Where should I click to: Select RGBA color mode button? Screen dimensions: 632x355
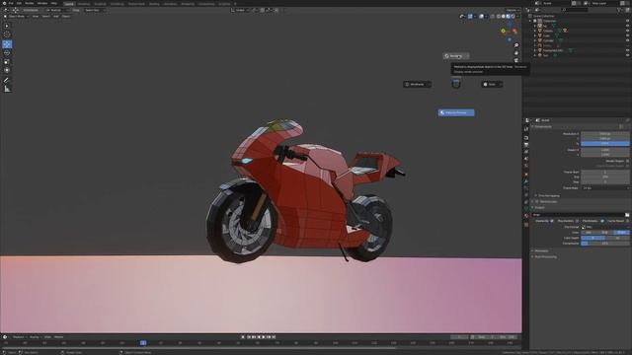(621, 233)
